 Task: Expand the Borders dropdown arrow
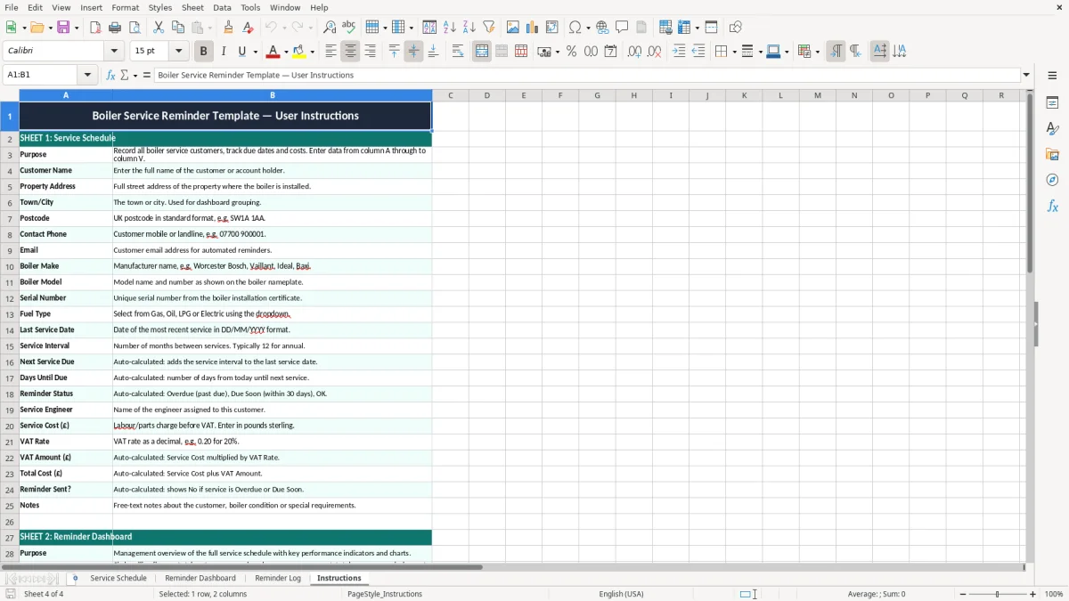coord(733,52)
